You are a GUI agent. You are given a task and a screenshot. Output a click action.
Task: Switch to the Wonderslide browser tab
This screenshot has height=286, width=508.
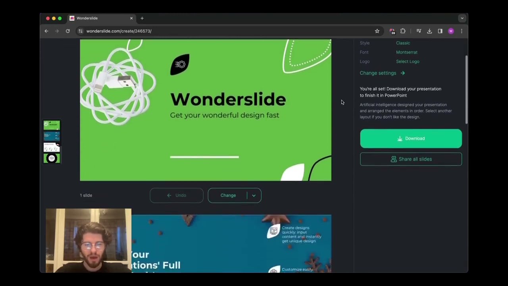(87, 18)
